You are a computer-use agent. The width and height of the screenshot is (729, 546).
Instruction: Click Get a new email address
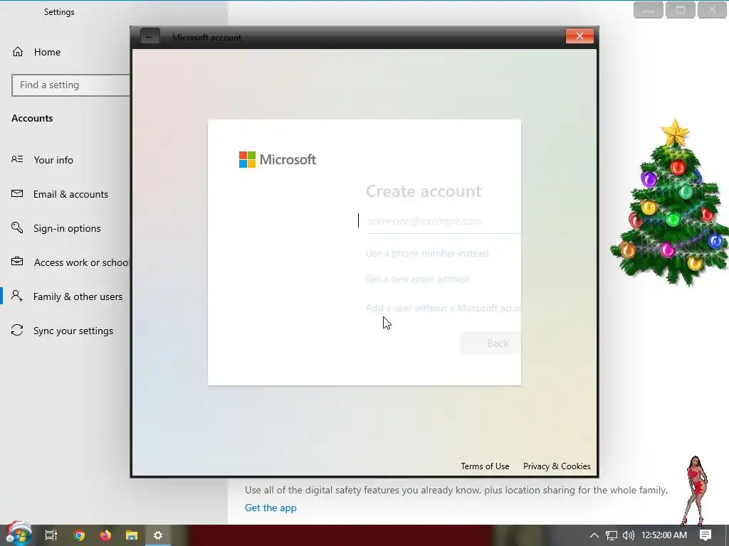click(x=417, y=279)
